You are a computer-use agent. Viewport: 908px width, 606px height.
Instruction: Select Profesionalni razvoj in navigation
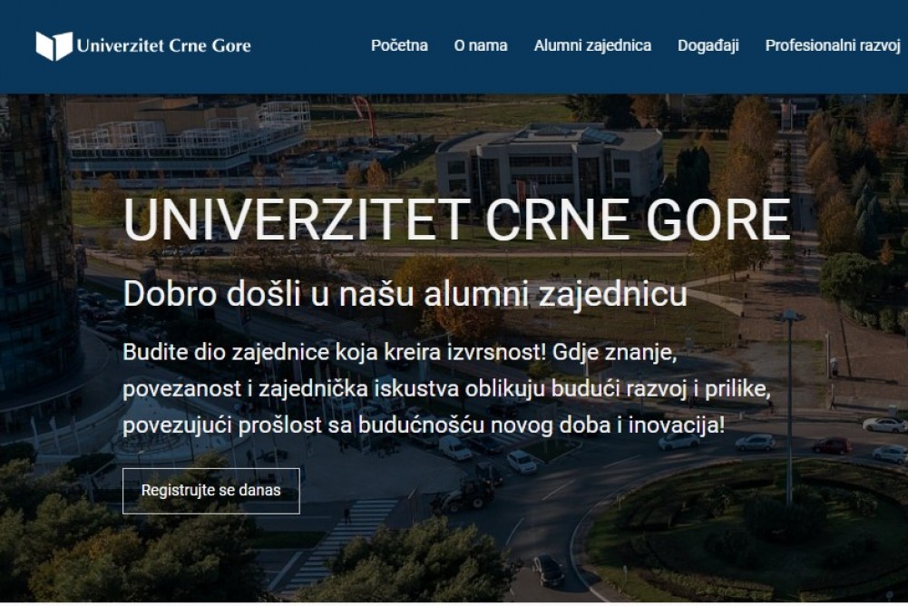(833, 45)
